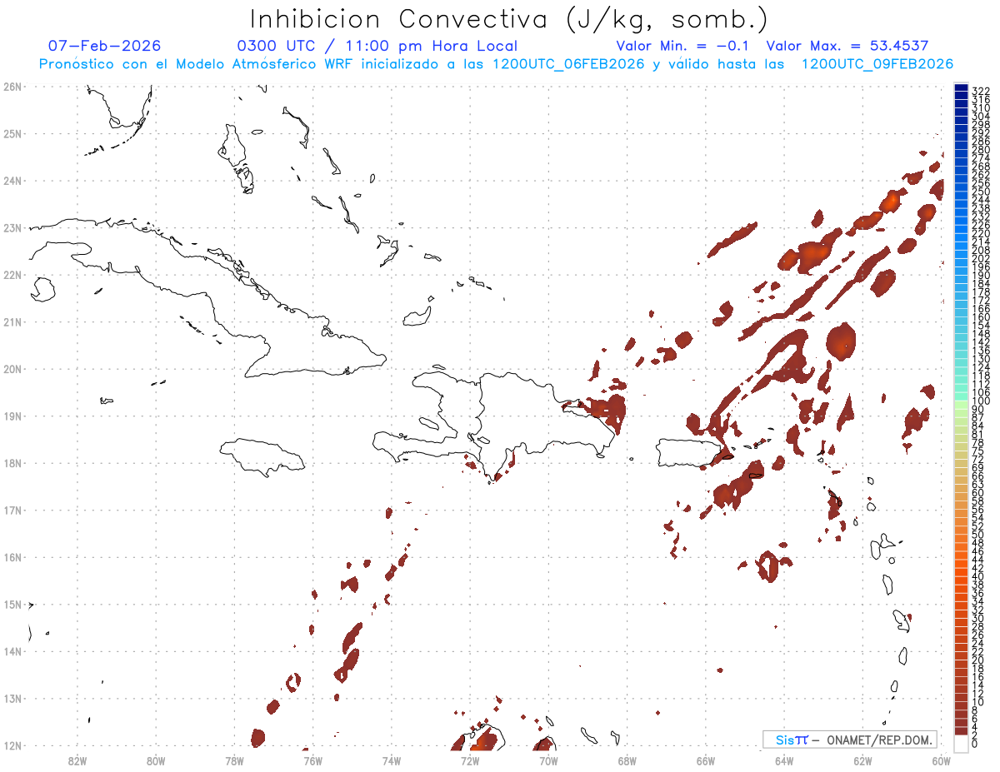The width and height of the screenshot is (1000, 772).
Task: Click the "13N" latitude label
Action: tap(12, 698)
